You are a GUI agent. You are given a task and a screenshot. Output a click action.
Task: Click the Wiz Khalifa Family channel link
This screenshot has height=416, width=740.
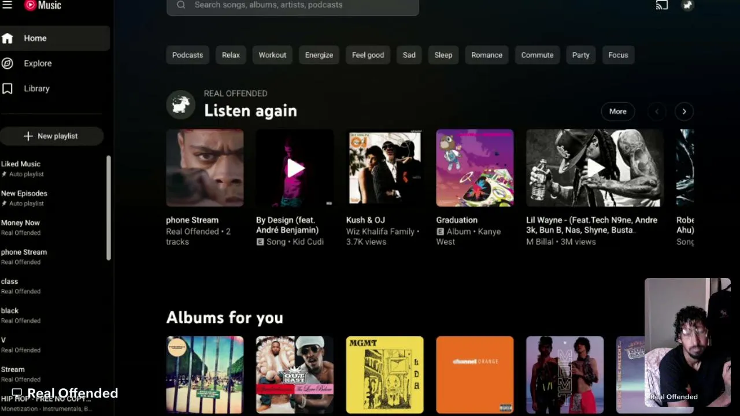click(380, 232)
